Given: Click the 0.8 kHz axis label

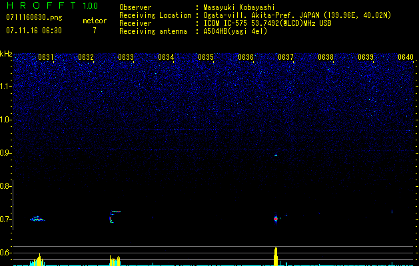Looking at the screenshot, I should coord(5,186).
